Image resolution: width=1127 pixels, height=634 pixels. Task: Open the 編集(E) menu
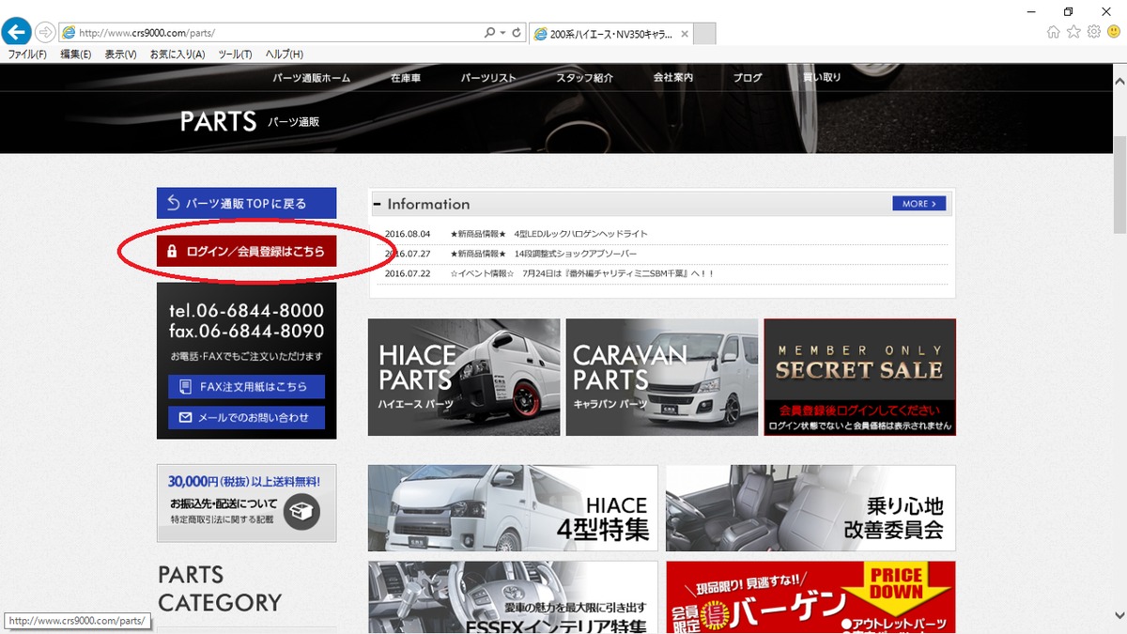(76, 54)
